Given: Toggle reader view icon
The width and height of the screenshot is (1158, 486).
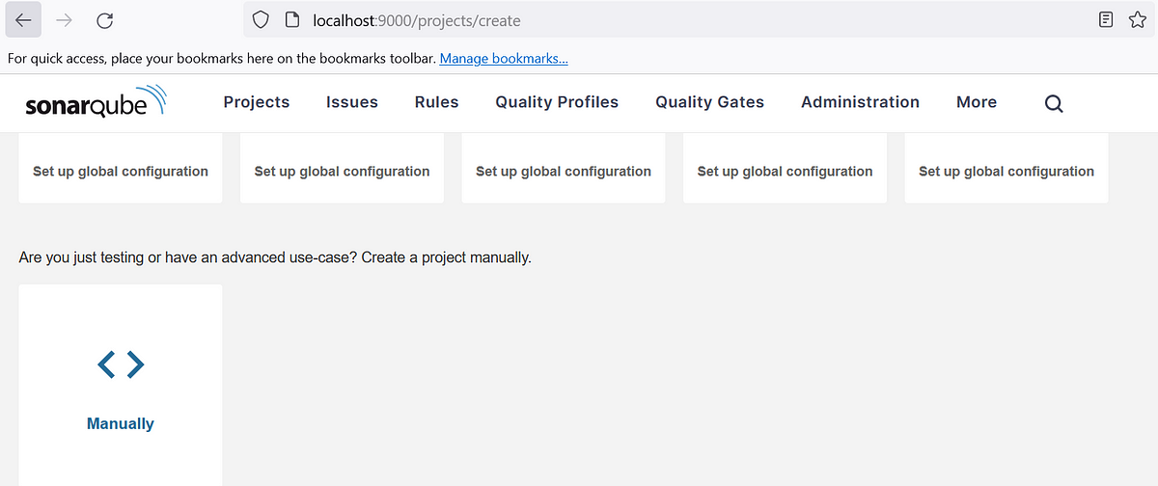Looking at the screenshot, I should pos(1106,20).
